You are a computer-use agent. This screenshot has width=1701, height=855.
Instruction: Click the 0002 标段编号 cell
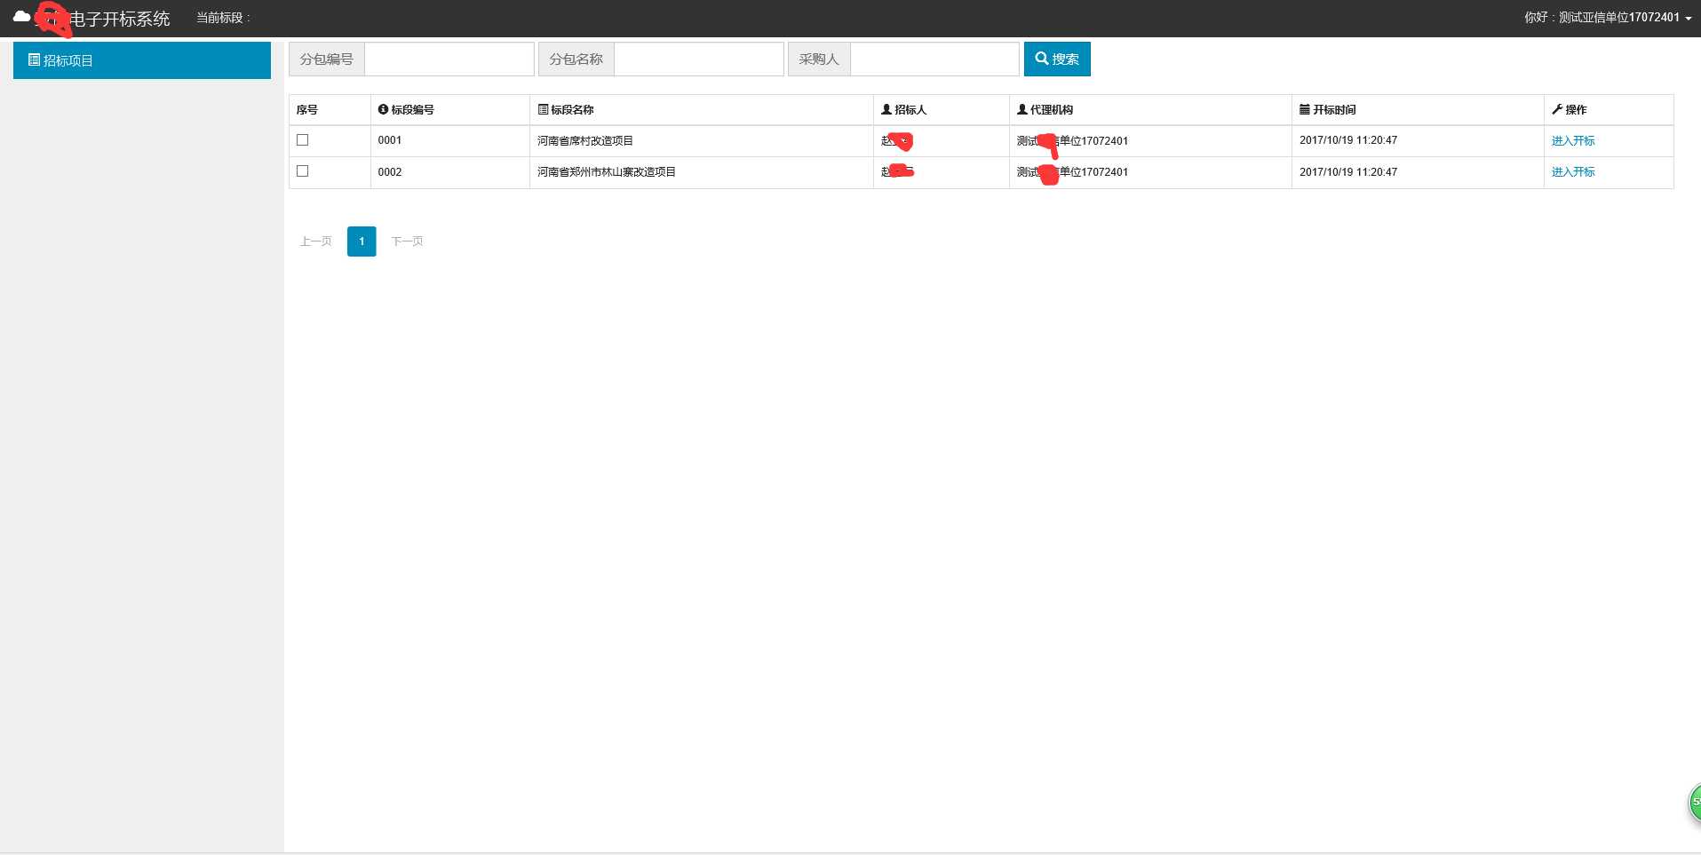(x=450, y=172)
